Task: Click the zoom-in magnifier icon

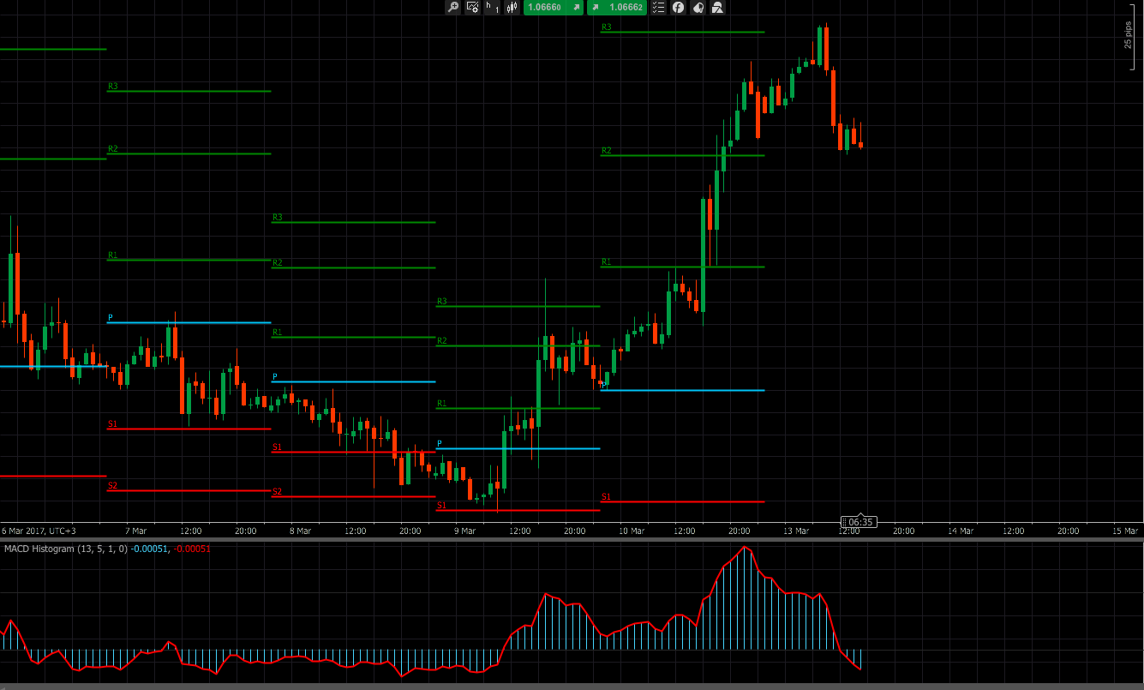Action: pyautogui.click(x=452, y=8)
